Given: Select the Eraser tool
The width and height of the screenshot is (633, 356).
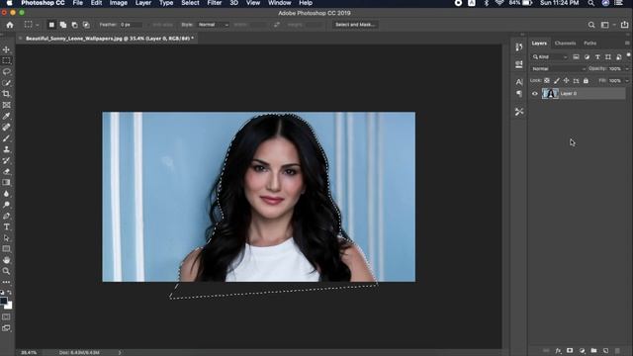Looking at the screenshot, I should tap(7, 171).
